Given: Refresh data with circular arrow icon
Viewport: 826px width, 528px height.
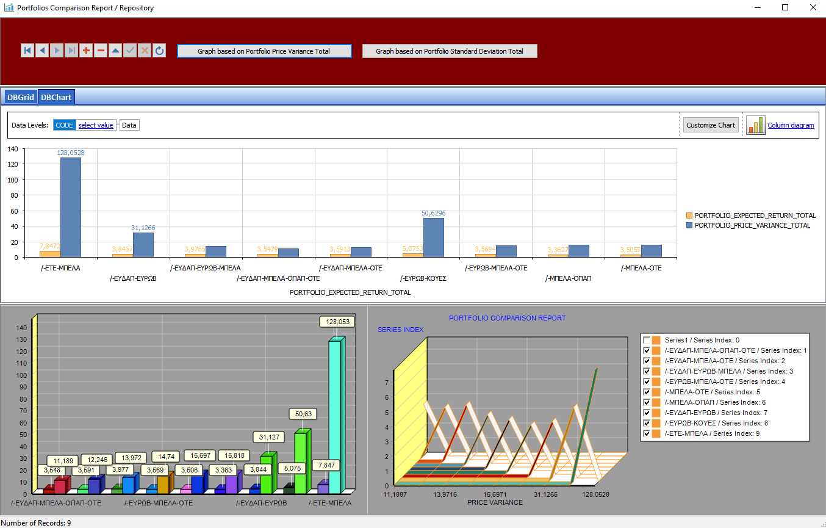Looking at the screenshot, I should 159,51.
